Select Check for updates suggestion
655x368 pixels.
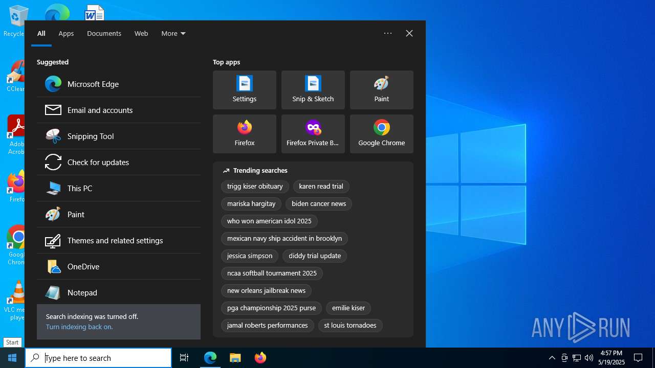pos(119,163)
